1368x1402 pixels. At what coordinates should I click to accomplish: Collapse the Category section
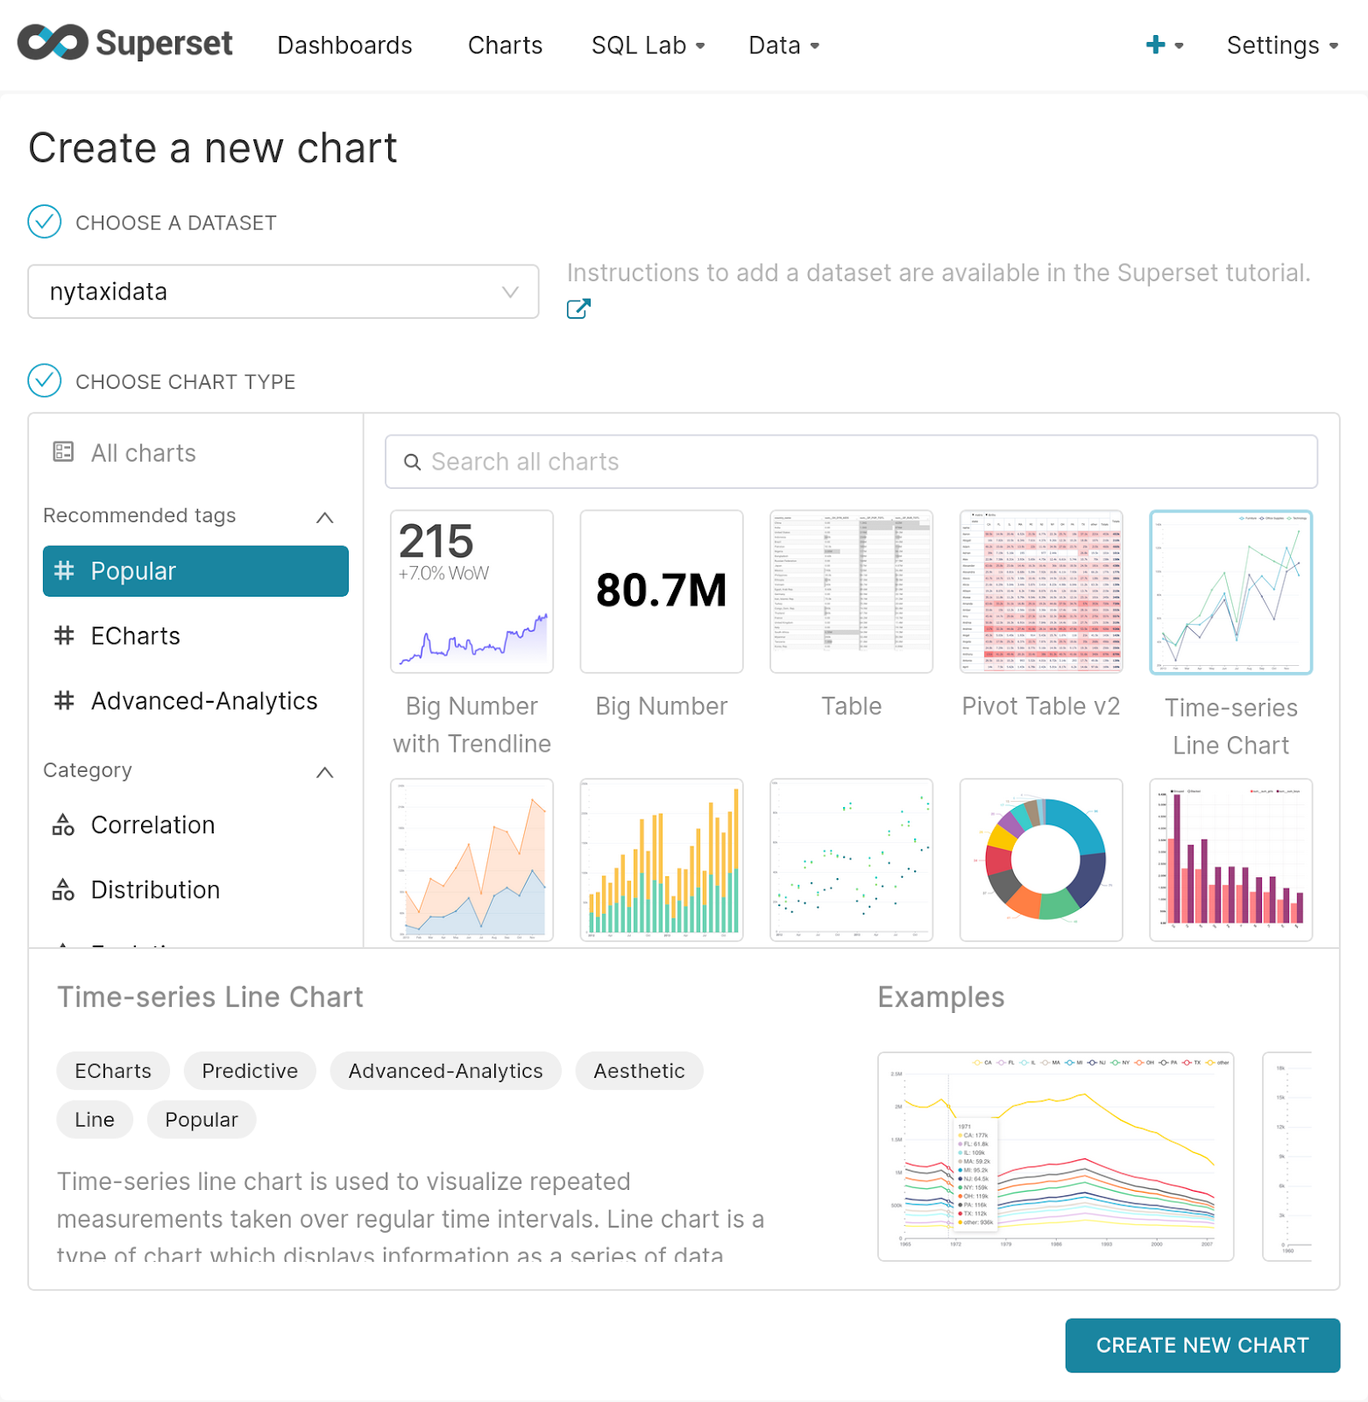(324, 772)
